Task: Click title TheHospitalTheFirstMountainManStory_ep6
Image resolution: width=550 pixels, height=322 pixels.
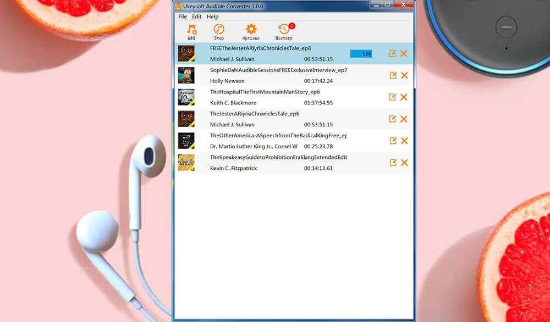Action: point(265,92)
